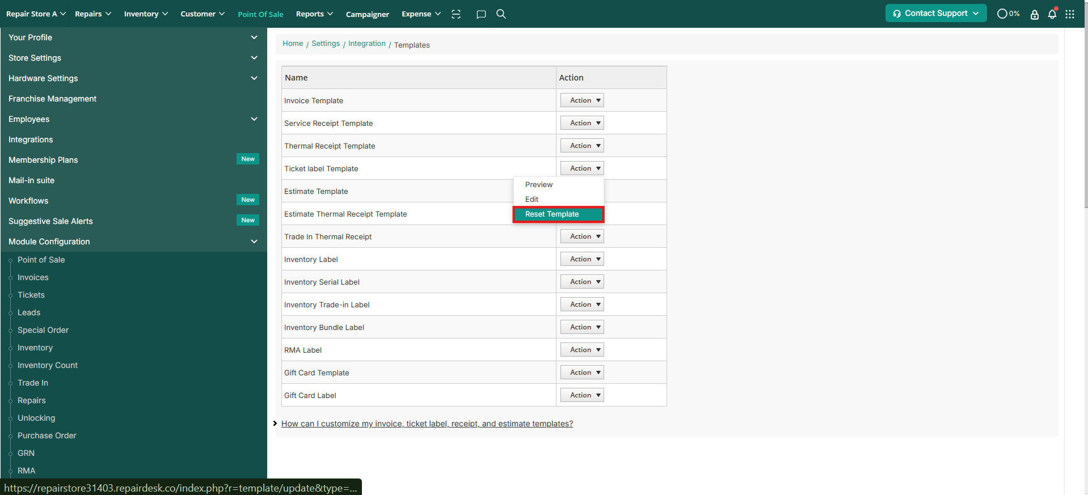This screenshot has width=1088, height=495.
Task: Click the 0% progress circle indicator
Action: [1009, 14]
